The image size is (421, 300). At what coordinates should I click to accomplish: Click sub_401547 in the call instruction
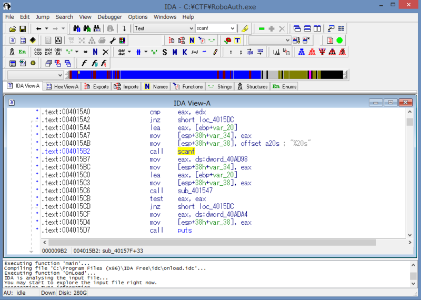(195, 191)
